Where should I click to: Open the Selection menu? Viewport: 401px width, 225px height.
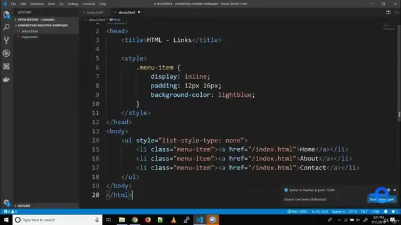click(37, 4)
